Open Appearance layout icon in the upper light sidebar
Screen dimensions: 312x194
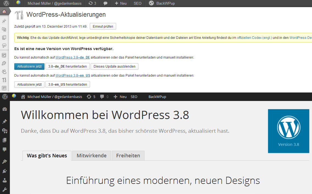click(4, 55)
